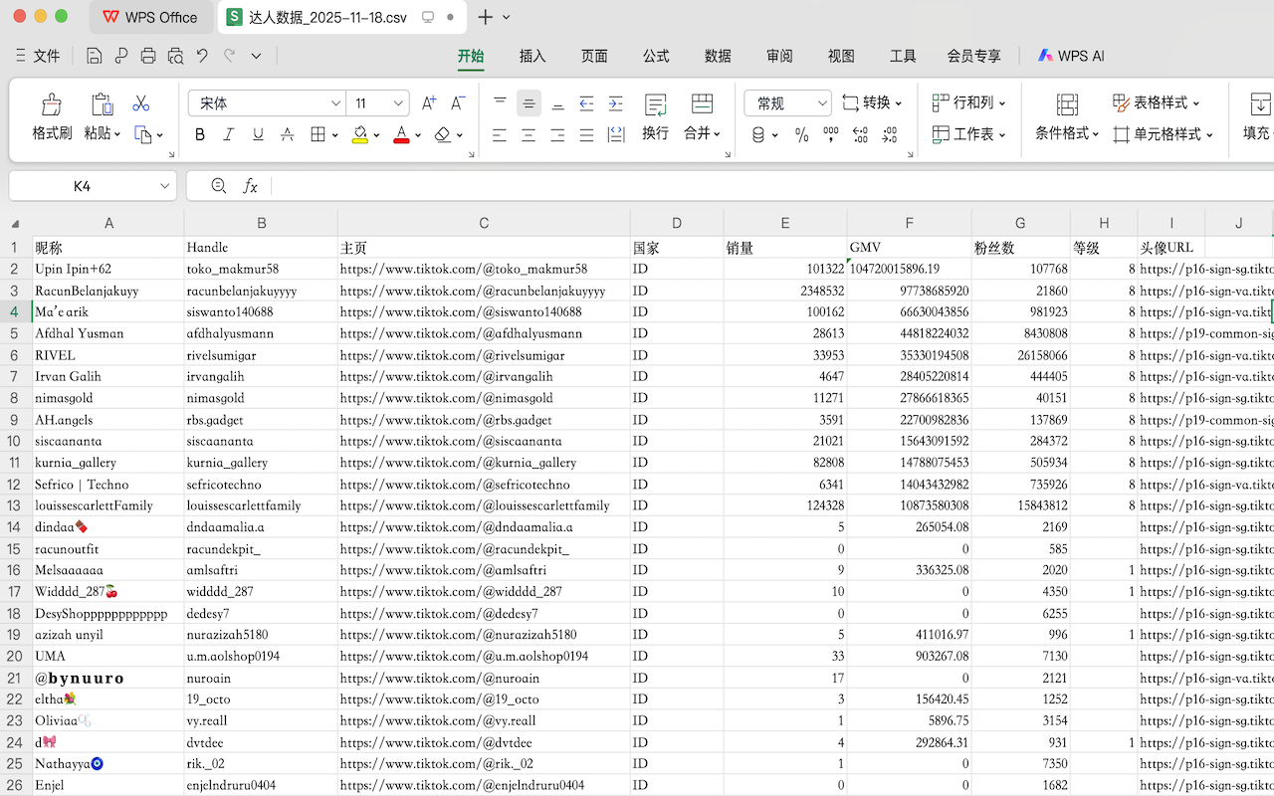Expand the Name Box K4 dropdown
Screen dimensions: 1274x796
tap(165, 186)
